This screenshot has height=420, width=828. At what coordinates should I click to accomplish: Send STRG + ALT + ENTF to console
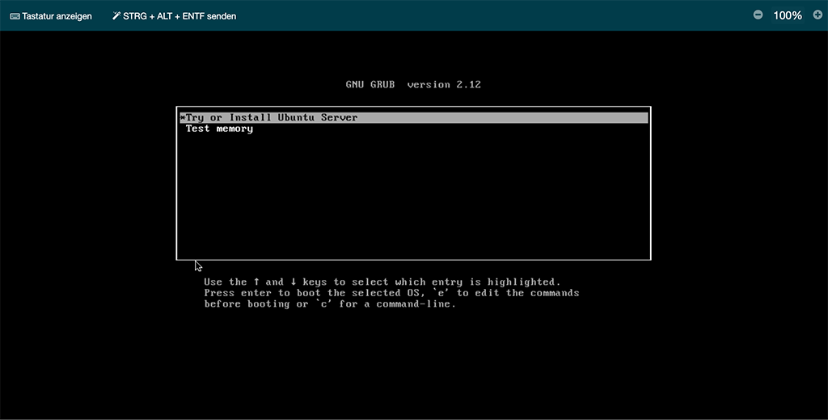click(175, 16)
